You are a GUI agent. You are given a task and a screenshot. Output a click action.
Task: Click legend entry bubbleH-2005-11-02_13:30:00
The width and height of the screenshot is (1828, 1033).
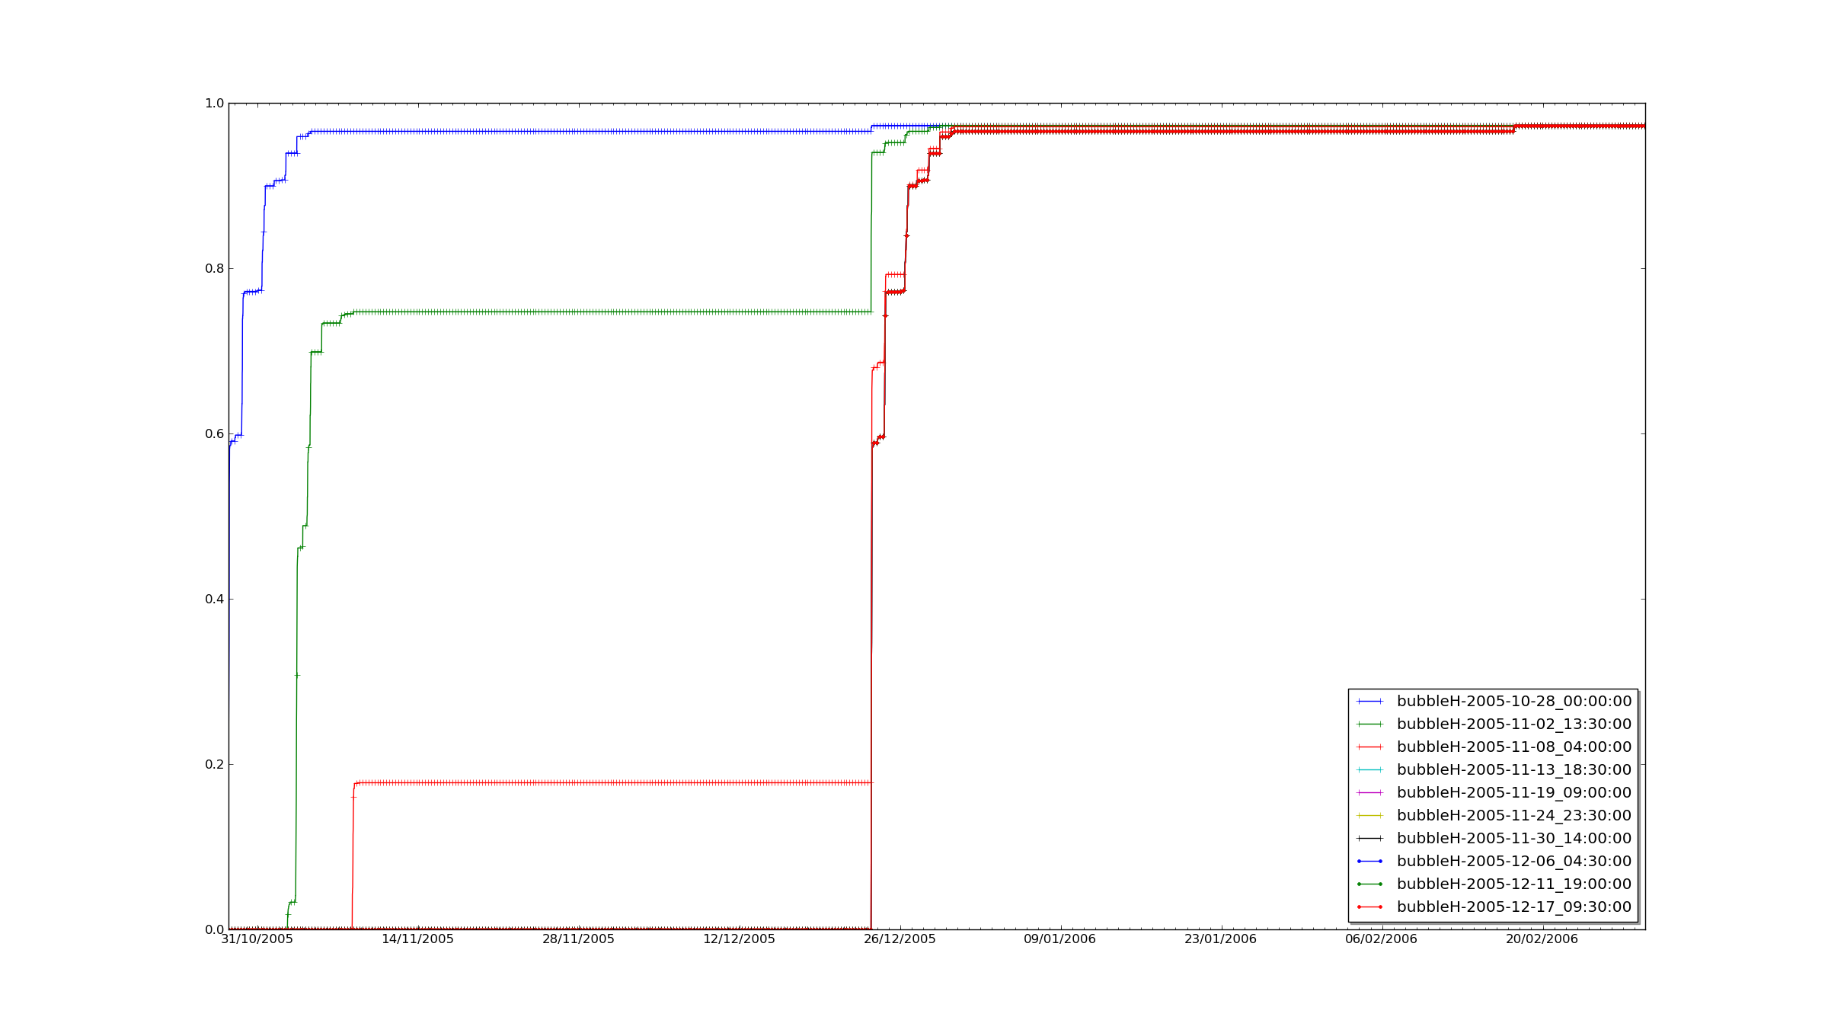pos(1513,724)
